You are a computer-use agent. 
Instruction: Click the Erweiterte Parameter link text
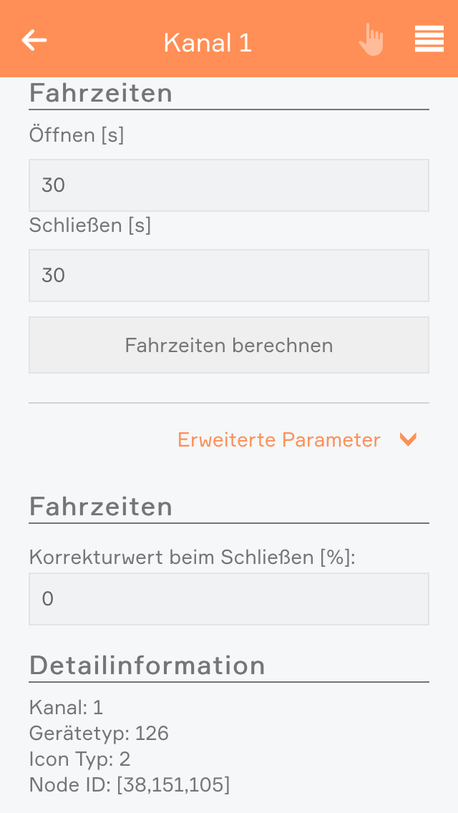279,439
